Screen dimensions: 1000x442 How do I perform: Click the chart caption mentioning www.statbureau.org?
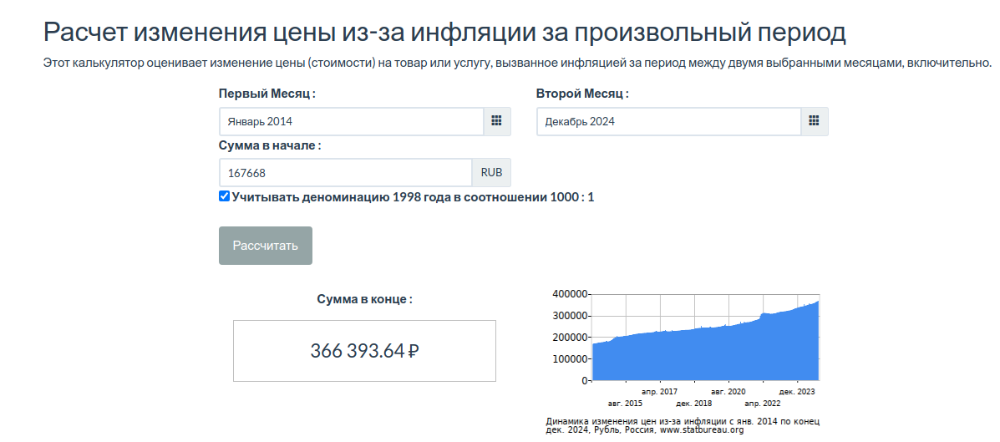[x=683, y=426]
